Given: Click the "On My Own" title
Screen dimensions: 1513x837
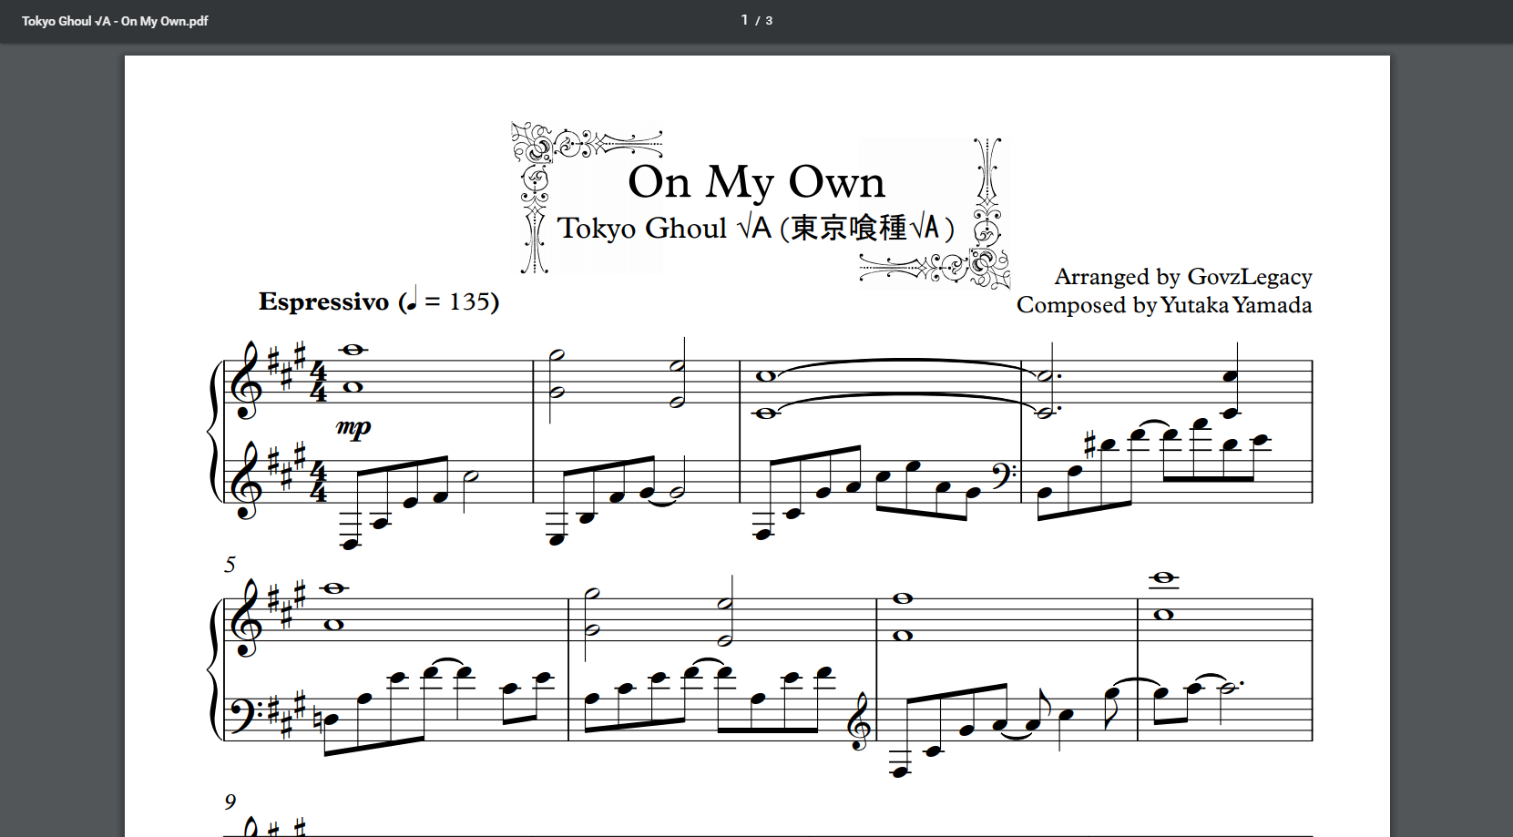Looking at the screenshot, I should [756, 181].
